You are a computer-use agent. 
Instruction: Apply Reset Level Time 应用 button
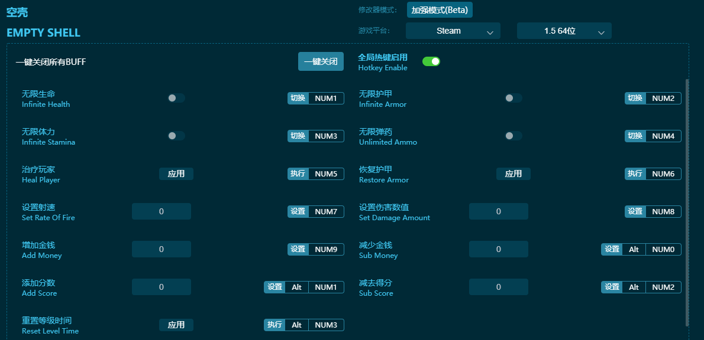coord(176,325)
